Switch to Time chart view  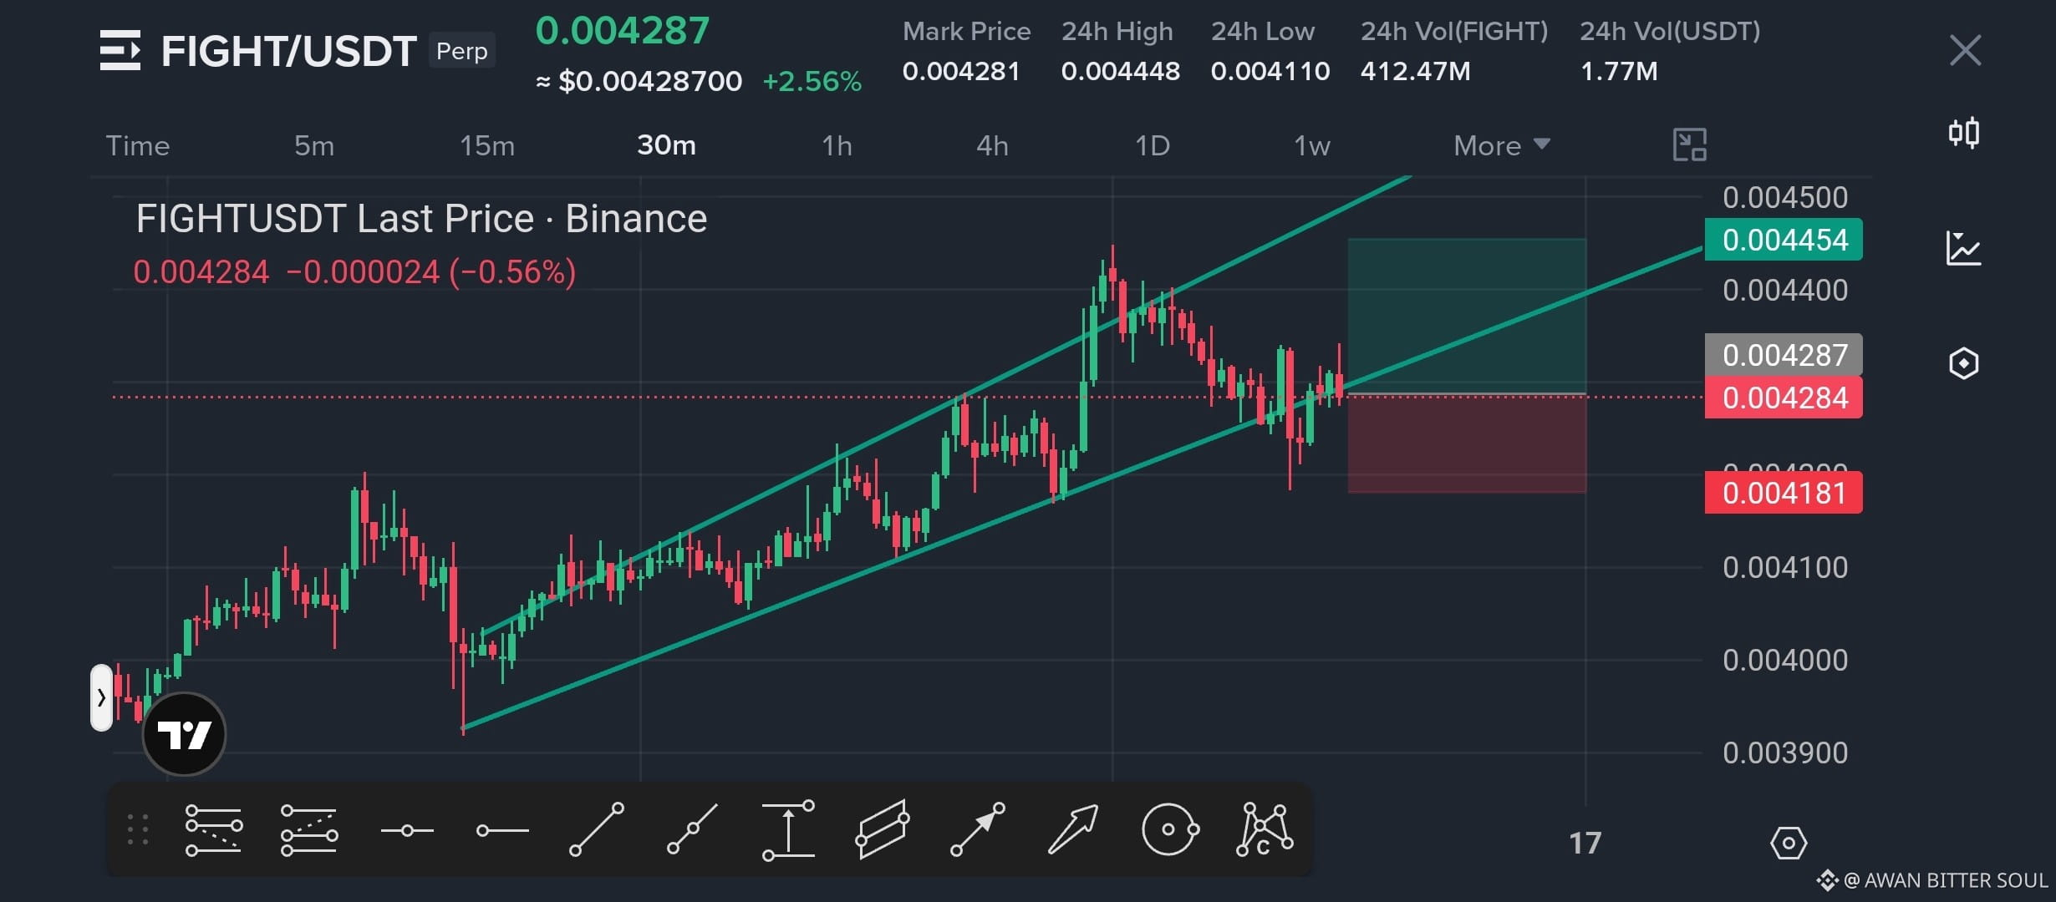(138, 146)
